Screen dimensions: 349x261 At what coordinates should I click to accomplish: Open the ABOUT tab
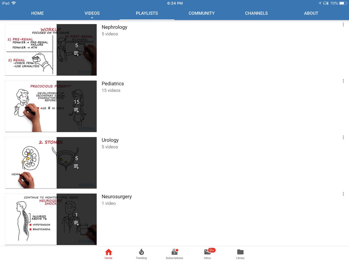coord(311,13)
